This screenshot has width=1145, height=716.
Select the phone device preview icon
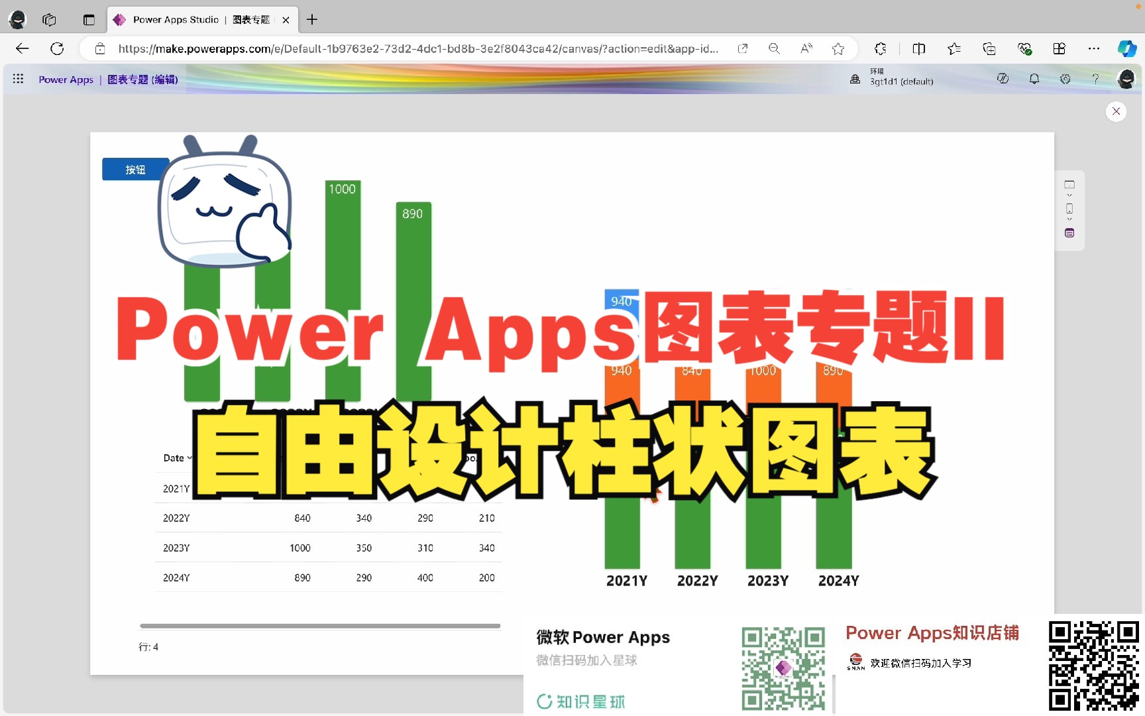tap(1069, 208)
